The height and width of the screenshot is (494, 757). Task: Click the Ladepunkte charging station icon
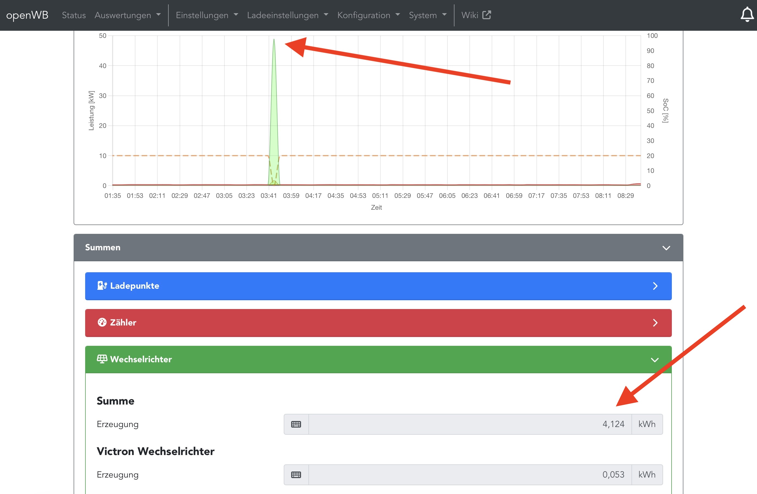[x=102, y=285]
